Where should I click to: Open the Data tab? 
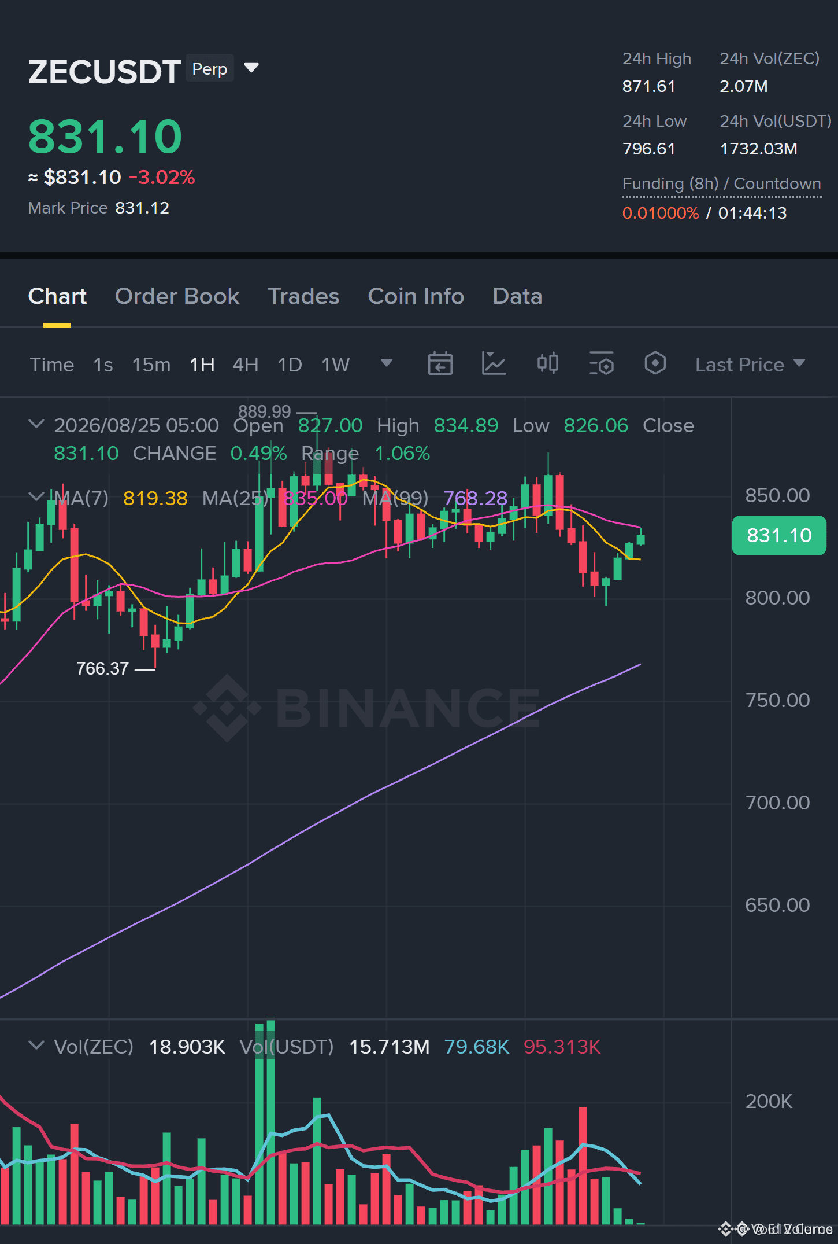517,296
